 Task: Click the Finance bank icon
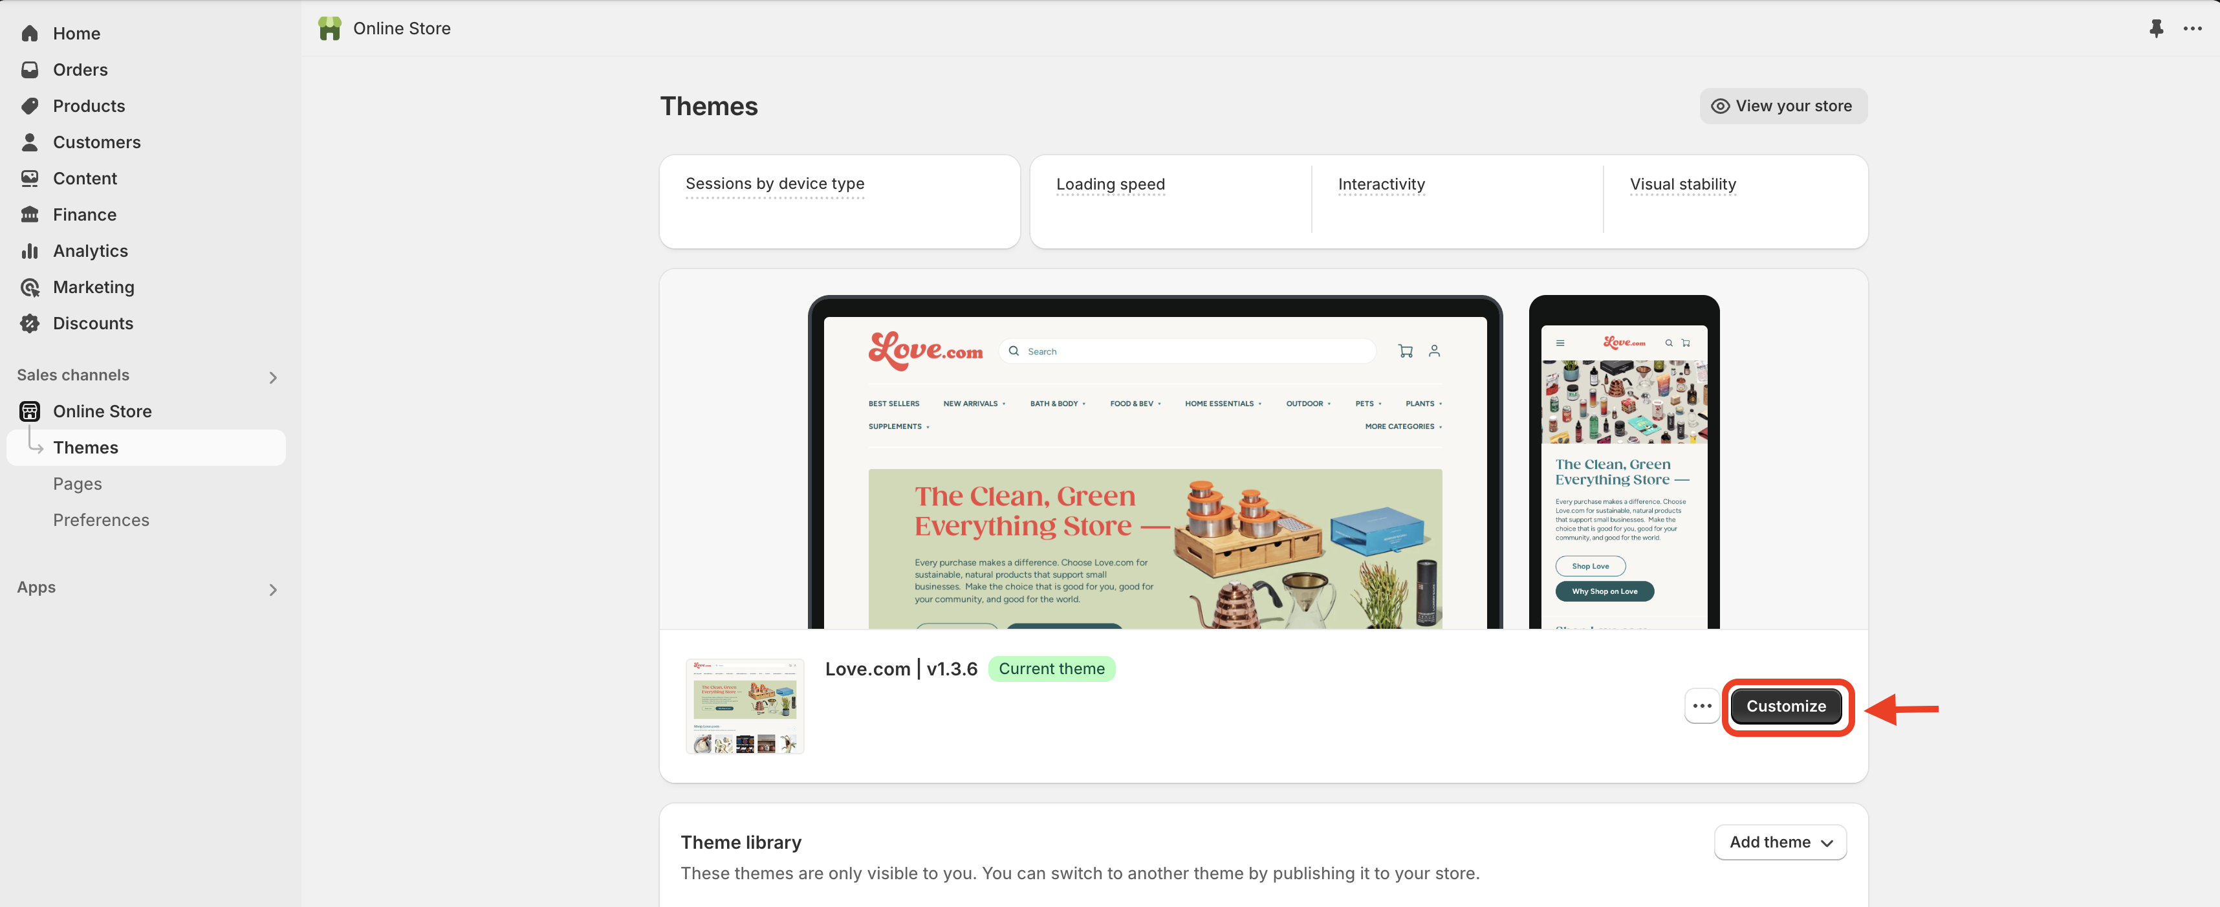tap(30, 215)
